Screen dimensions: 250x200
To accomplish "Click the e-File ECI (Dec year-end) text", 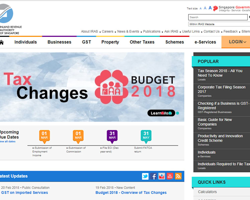I will (109, 150).
